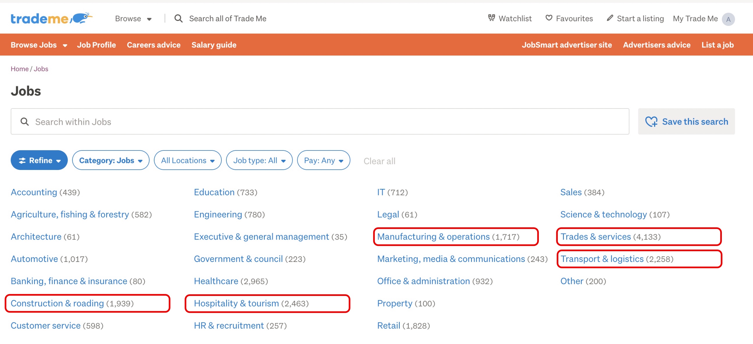The height and width of the screenshot is (344, 753).
Task: Open the Refine filters button
Action: tap(39, 160)
